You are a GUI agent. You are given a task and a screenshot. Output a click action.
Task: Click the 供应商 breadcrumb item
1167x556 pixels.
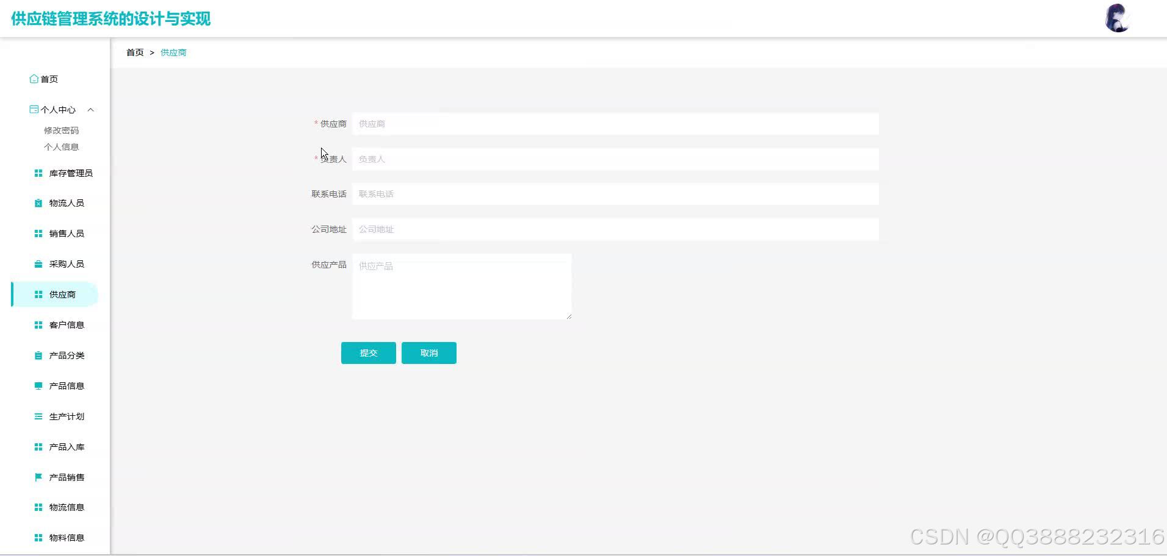tap(173, 52)
